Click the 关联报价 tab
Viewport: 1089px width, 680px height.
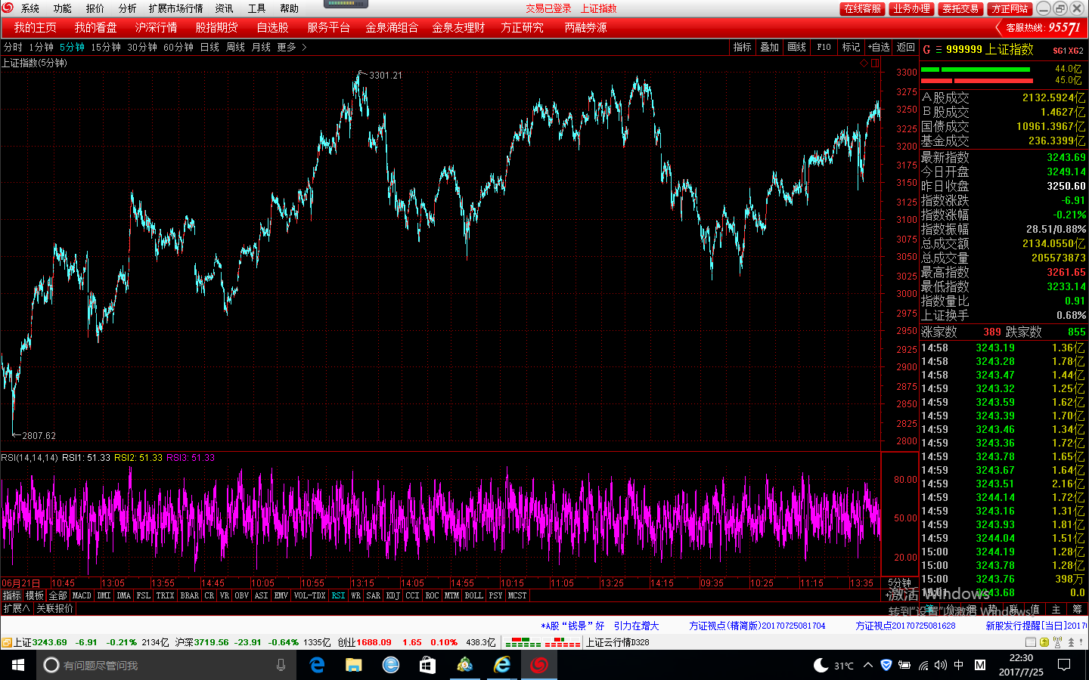point(54,608)
